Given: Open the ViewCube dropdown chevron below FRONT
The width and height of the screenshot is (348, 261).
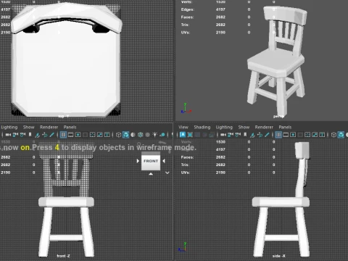Looking at the screenshot, I should (167, 173).
